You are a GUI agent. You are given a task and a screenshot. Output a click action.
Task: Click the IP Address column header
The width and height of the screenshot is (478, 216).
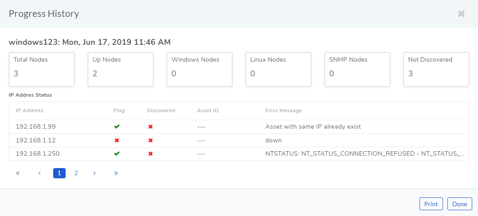[x=30, y=110]
